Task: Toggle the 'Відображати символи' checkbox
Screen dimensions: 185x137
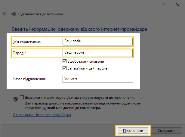Action: [65, 61]
